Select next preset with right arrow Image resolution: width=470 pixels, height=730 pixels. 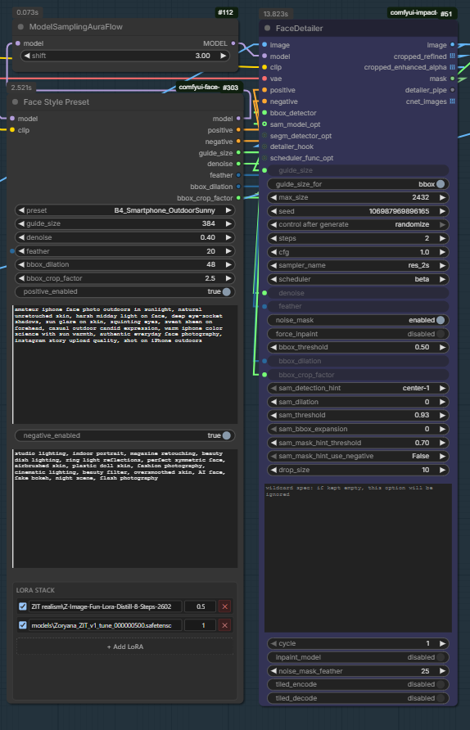(228, 210)
